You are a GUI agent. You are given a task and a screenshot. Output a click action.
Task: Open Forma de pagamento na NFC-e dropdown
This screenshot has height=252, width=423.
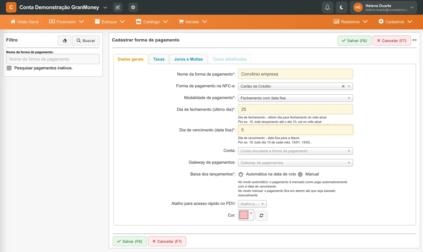[296, 86]
